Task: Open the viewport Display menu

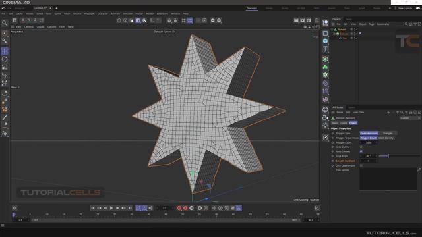Action: pyautogui.click(x=40, y=27)
